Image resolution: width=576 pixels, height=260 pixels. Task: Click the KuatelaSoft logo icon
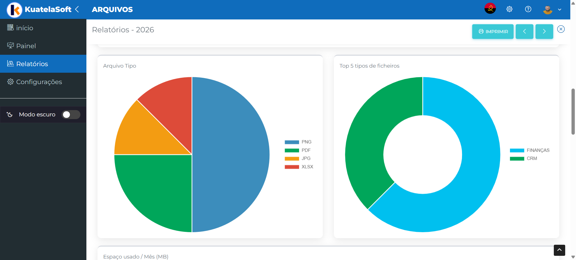[14, 10]
